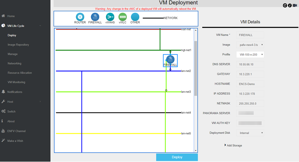Screen dimensions: 299x162
Task: Click the topology canvas vertical scrollbar
Action: pos(196,69)
